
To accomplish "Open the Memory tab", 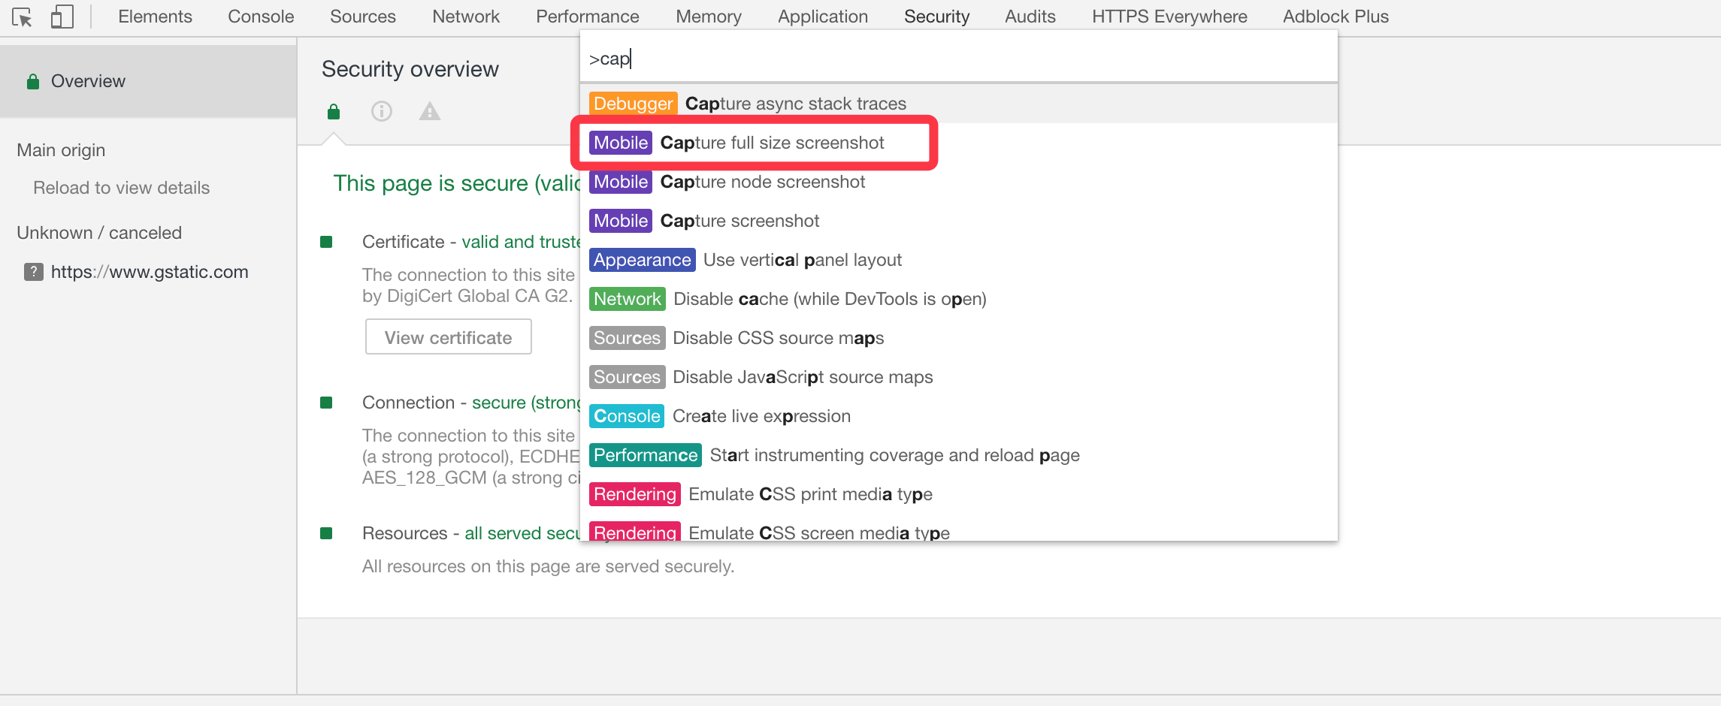I will 709,17.
